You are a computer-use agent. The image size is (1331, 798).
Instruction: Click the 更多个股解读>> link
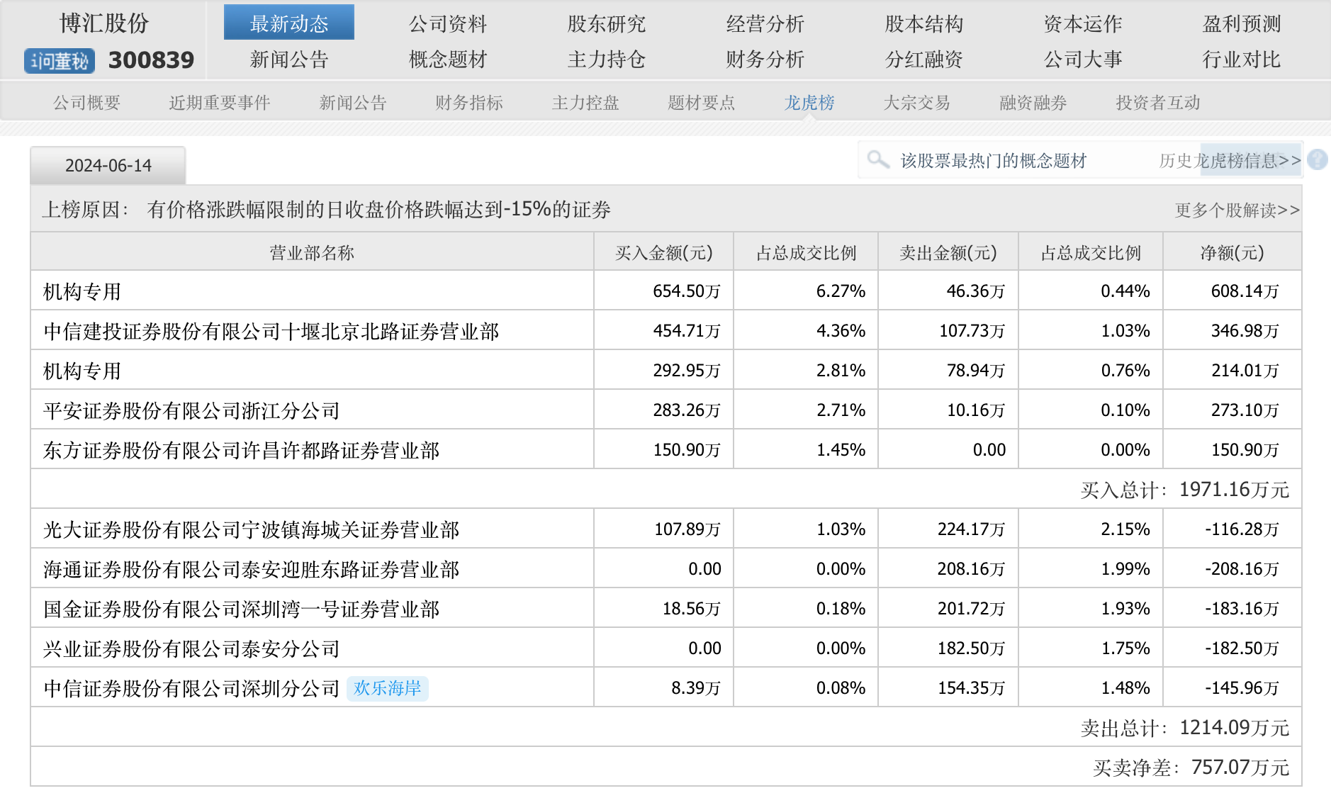pyautogui.click(x=1237, y=210)
